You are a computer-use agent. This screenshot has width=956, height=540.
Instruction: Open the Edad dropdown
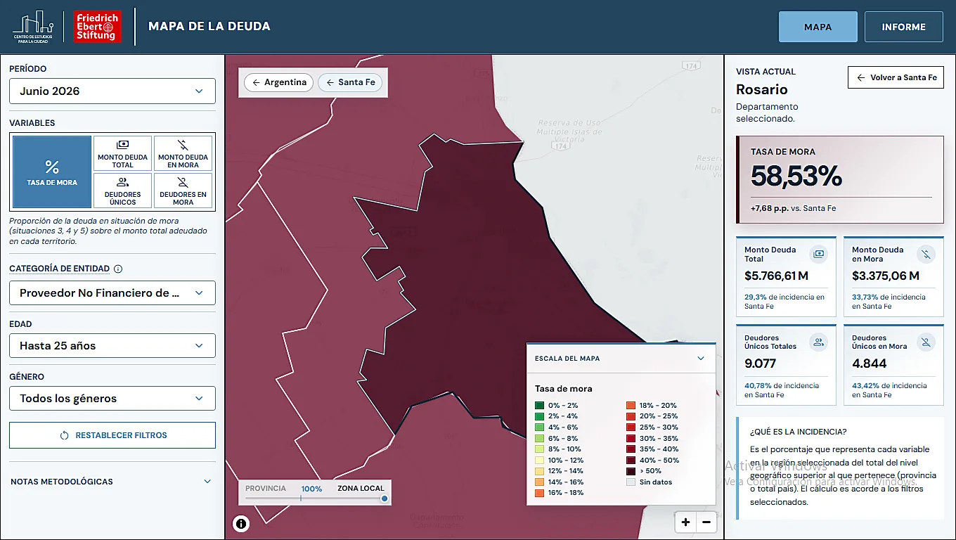click(112, 346)
